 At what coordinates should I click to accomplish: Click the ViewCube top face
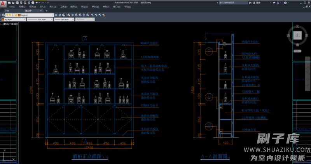297,35
